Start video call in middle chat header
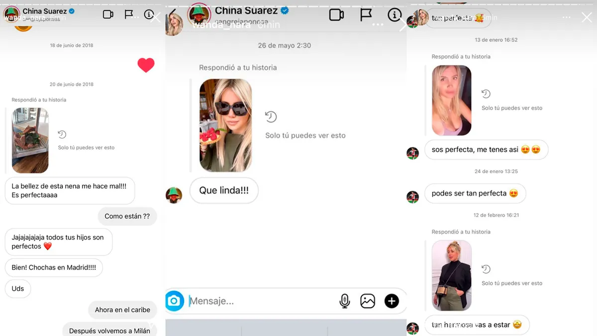Screen dimensions: 597x336 [336, 15]
